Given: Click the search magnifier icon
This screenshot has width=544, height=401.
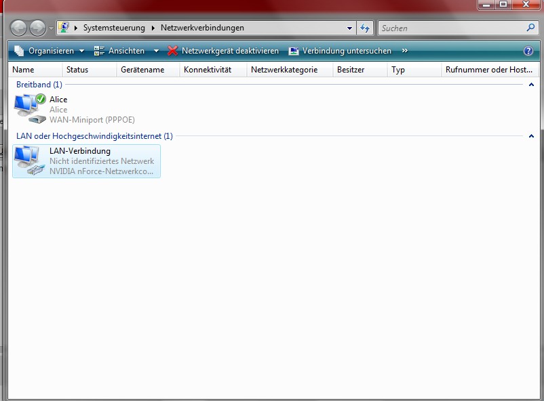Looking at the screenshot, I should tap(530, 28).
